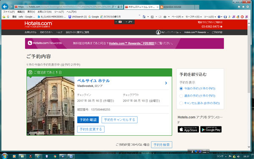Close the ホテルズドットコム tab
Image resolution: width=254 pixels, height=159 pixels.
pyautogui.click(x=157, y=7)
